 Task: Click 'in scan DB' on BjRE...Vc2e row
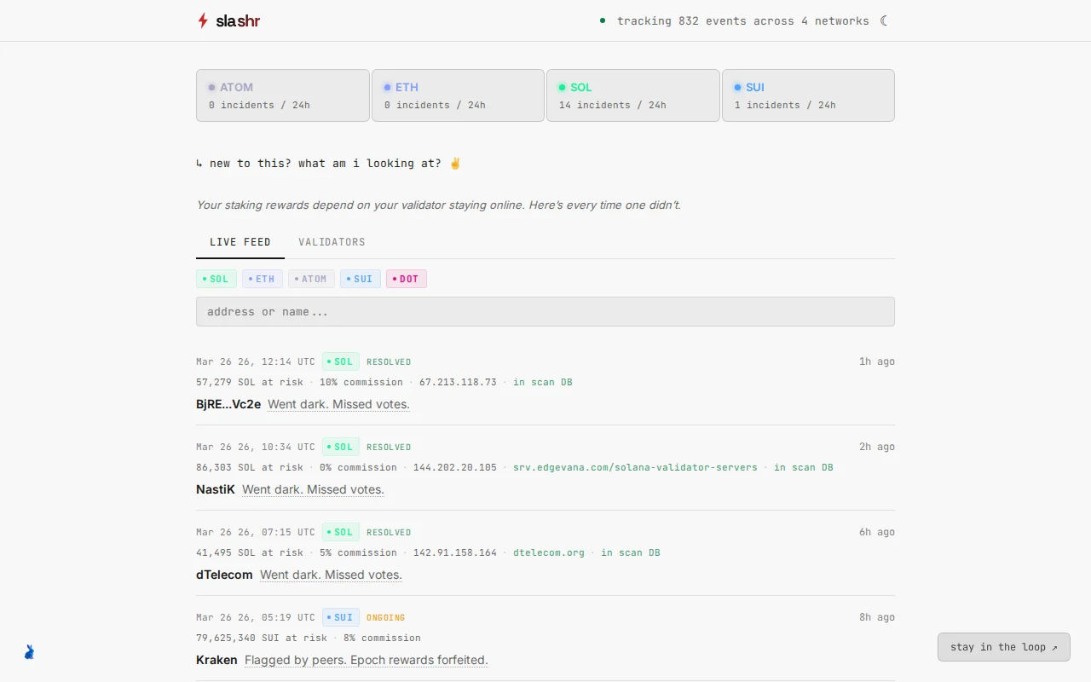pos(543,382)
